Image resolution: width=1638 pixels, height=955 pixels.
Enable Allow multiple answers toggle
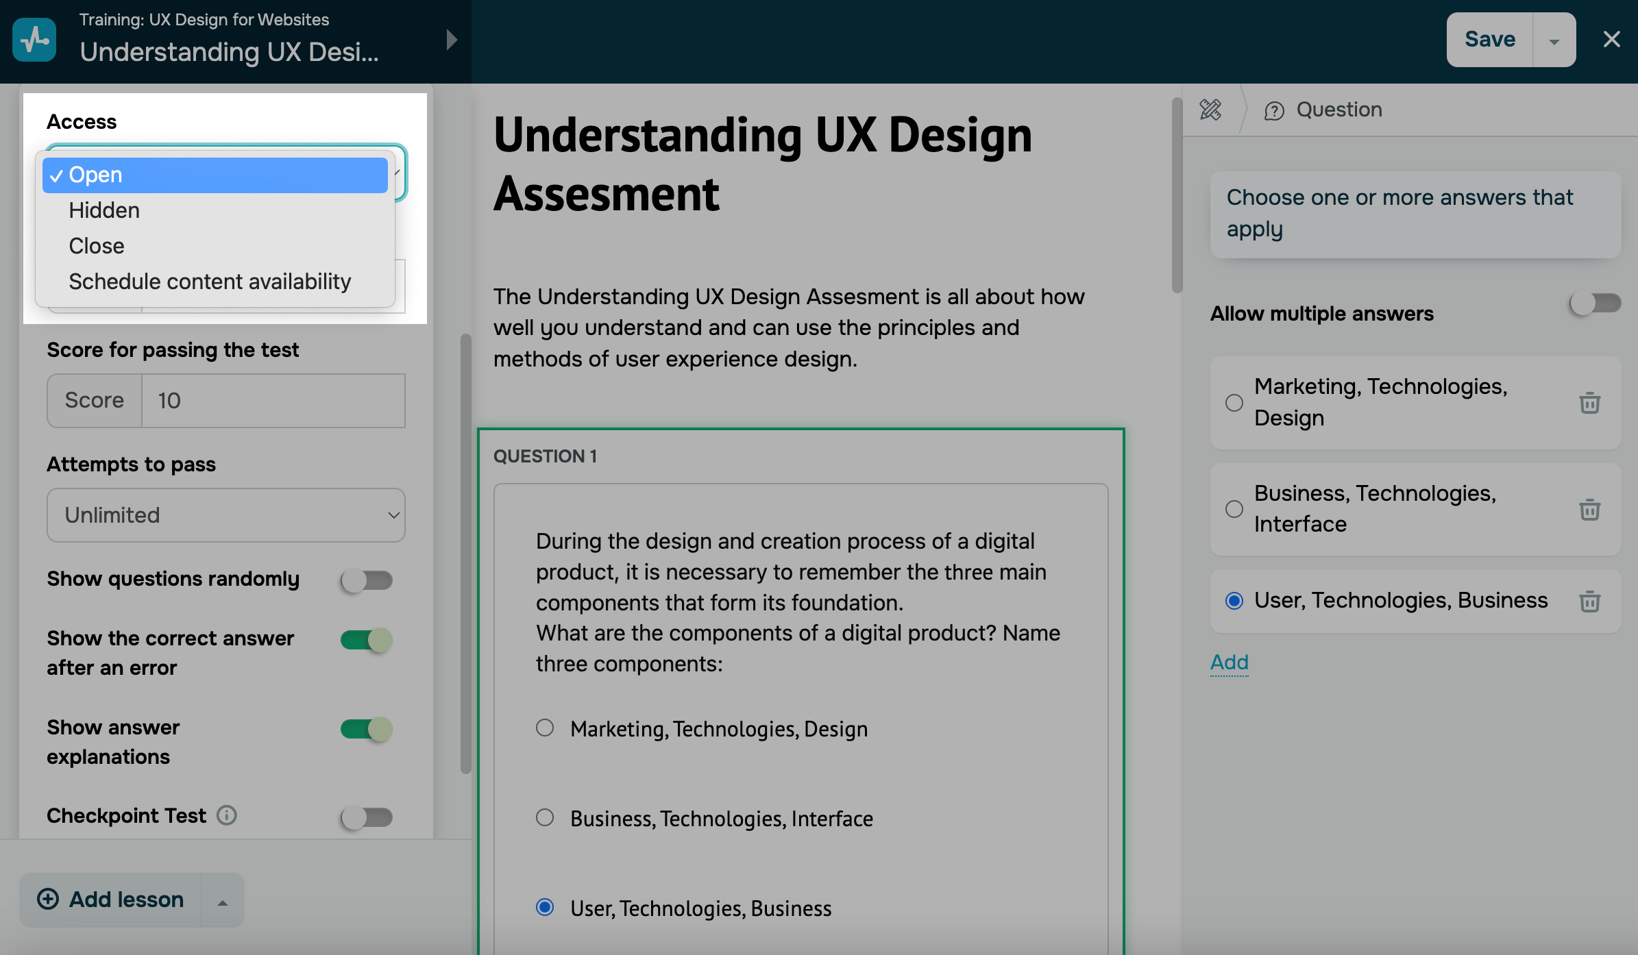click(x=1595, y=303)
